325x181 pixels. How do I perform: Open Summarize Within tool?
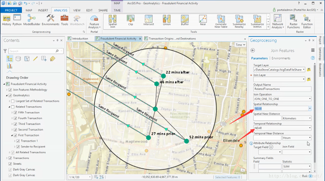coord(257,22)
